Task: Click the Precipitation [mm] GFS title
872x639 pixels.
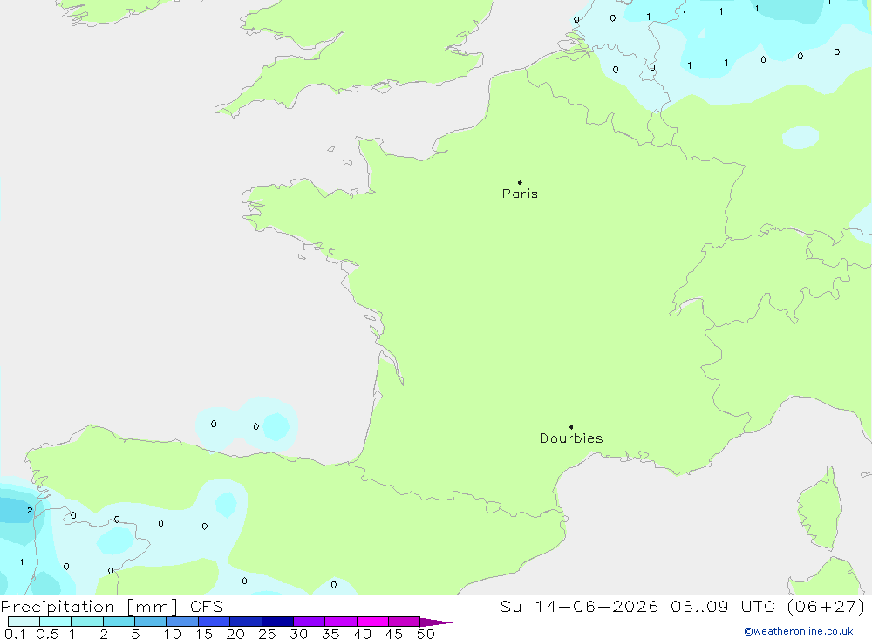Action: pos(112,606)
